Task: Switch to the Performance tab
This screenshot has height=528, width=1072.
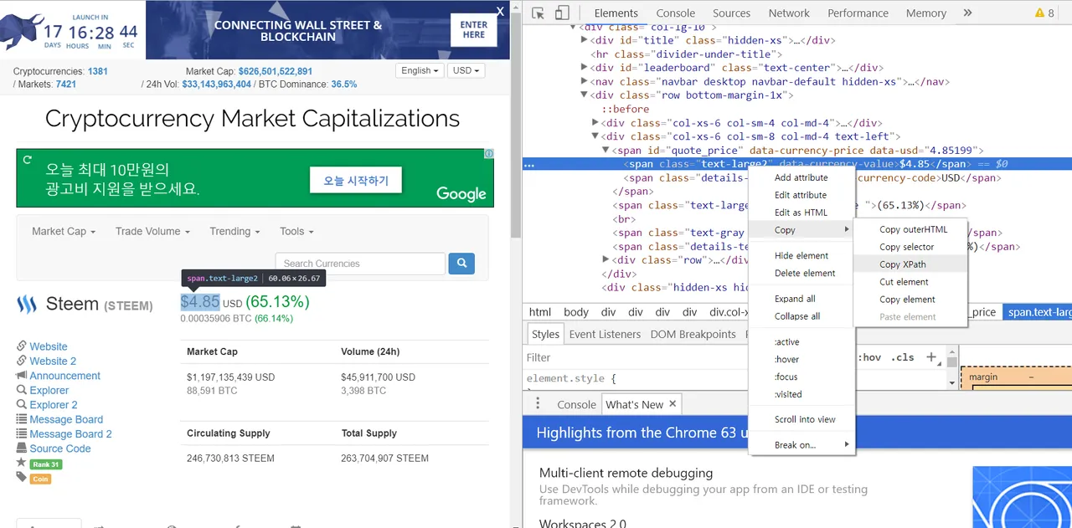Action: (858, 13)
